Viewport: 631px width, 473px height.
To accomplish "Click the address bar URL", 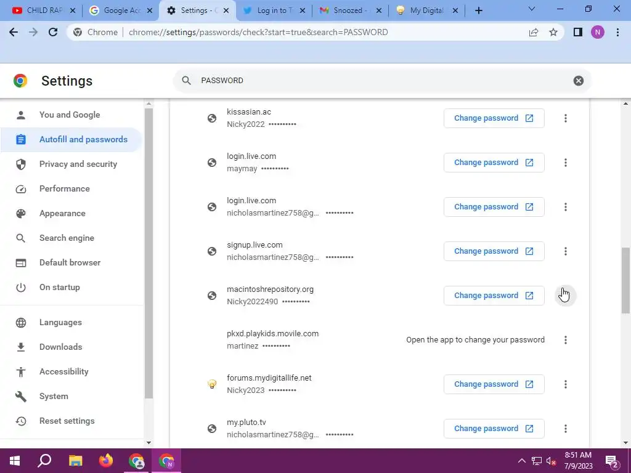I will click(x=258, y=32).
